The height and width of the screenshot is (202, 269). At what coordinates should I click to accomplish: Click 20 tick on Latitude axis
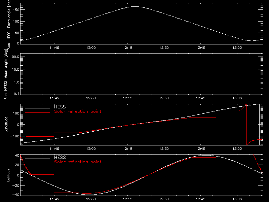coord(17,165)
